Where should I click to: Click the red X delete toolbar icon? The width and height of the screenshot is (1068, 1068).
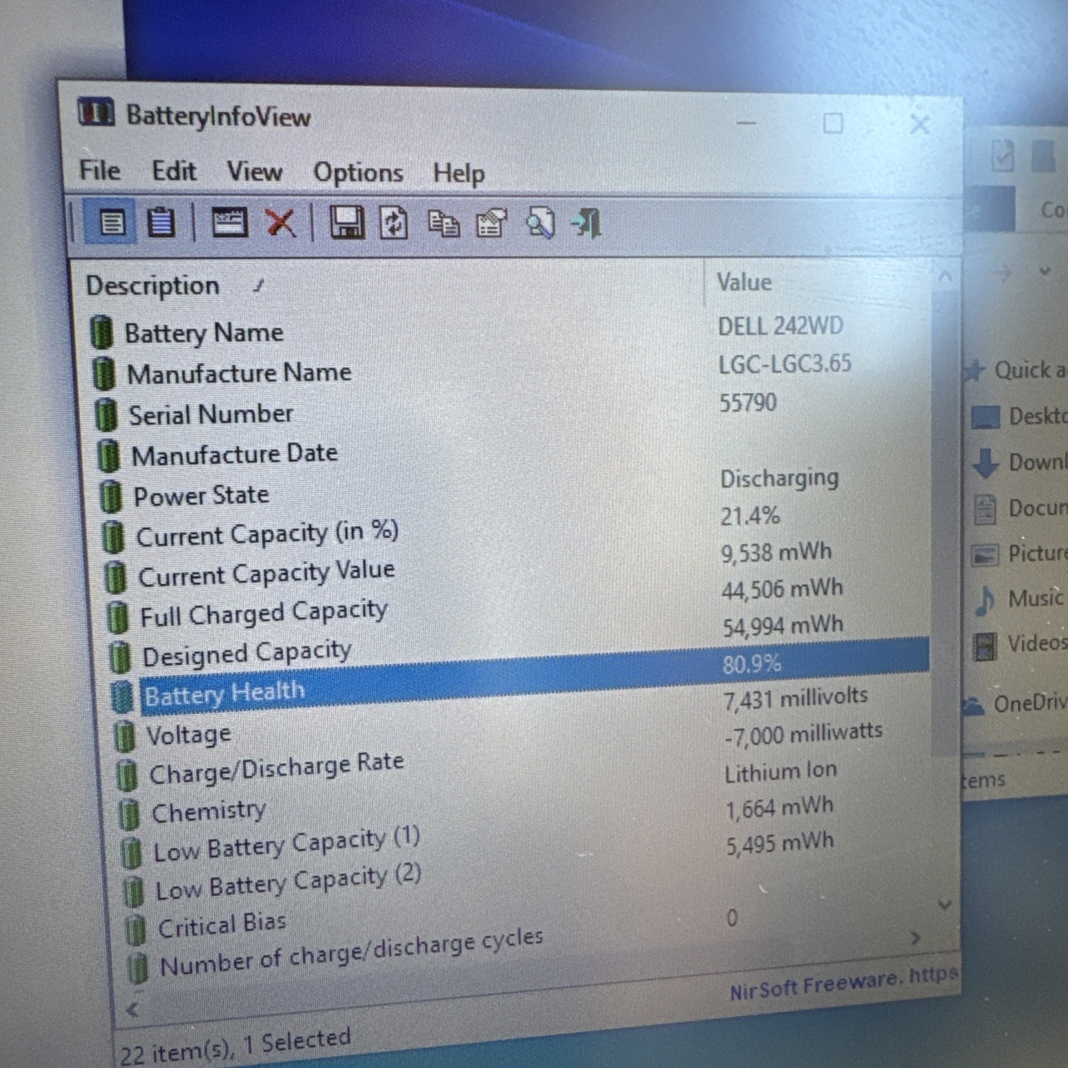click(x=281, y=222)
